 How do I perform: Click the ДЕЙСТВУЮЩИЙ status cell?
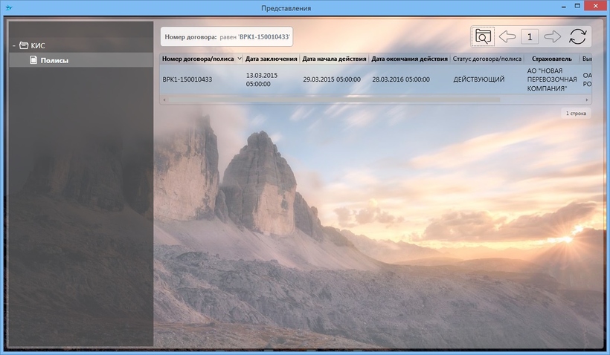479,79
